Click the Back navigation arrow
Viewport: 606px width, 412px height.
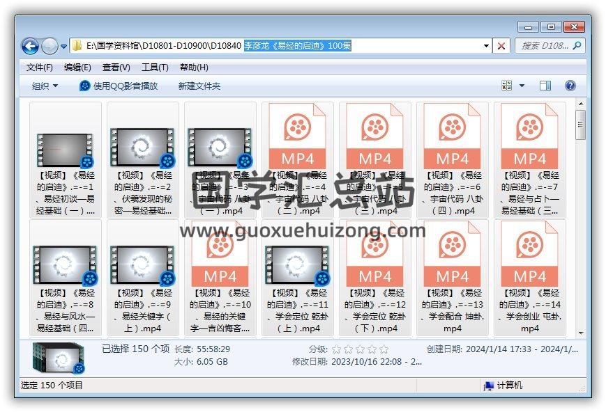point(30,46)
